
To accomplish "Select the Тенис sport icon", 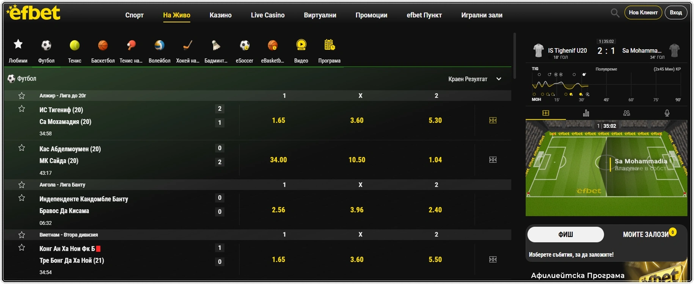I will (75, 46).
